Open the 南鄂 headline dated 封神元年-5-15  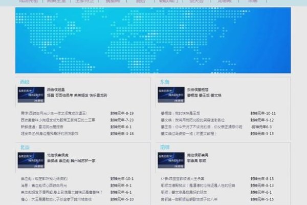coord(189,199)
